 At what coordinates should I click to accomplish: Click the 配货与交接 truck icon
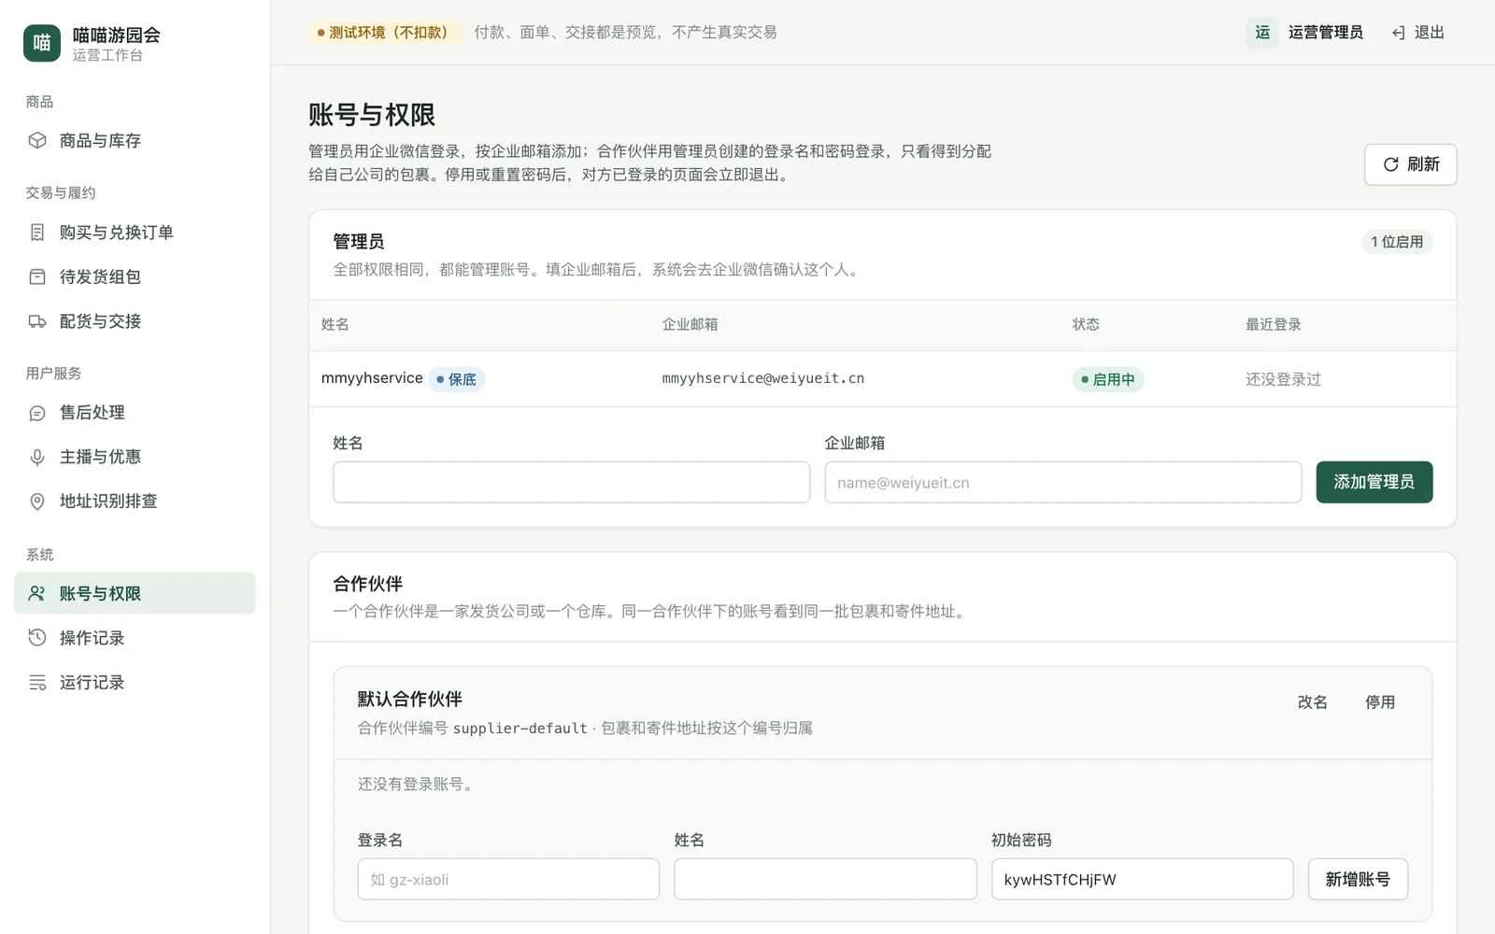point(37,321)
